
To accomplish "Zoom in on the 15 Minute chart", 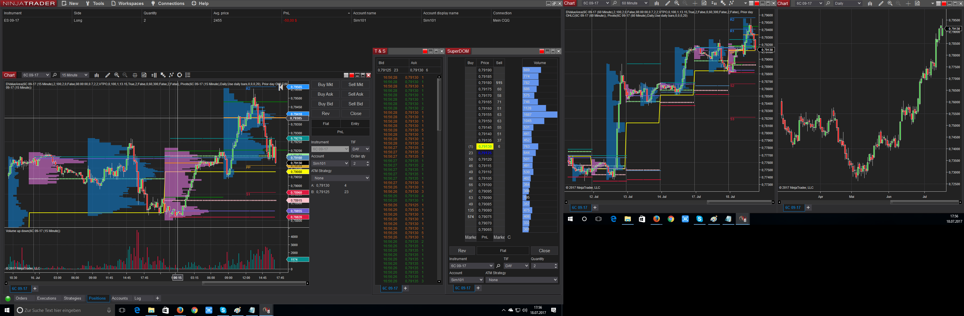I will (x=117, y=75).
